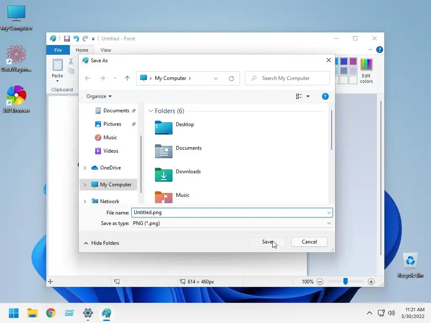431x323 pixels.
Task: Open File Explorer from the taskbar
Action: tap(32, 313)
